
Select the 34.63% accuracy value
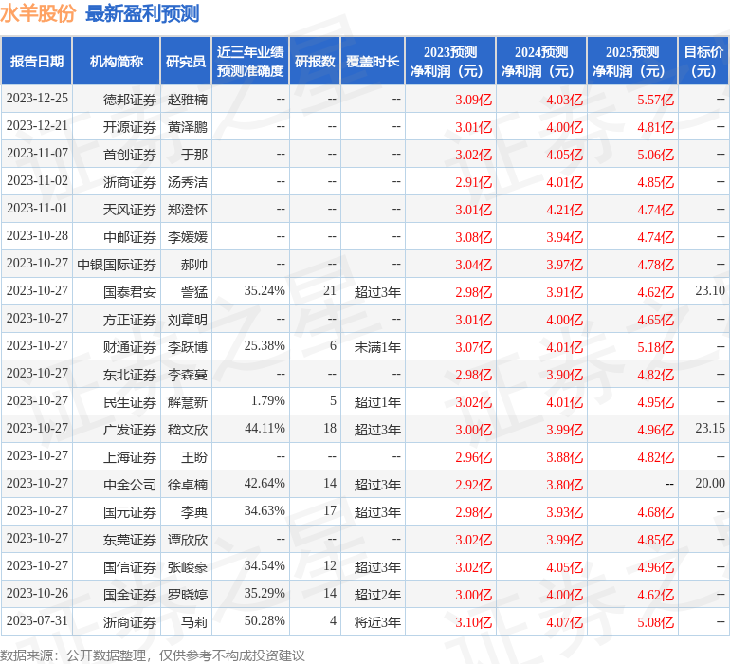265,510
